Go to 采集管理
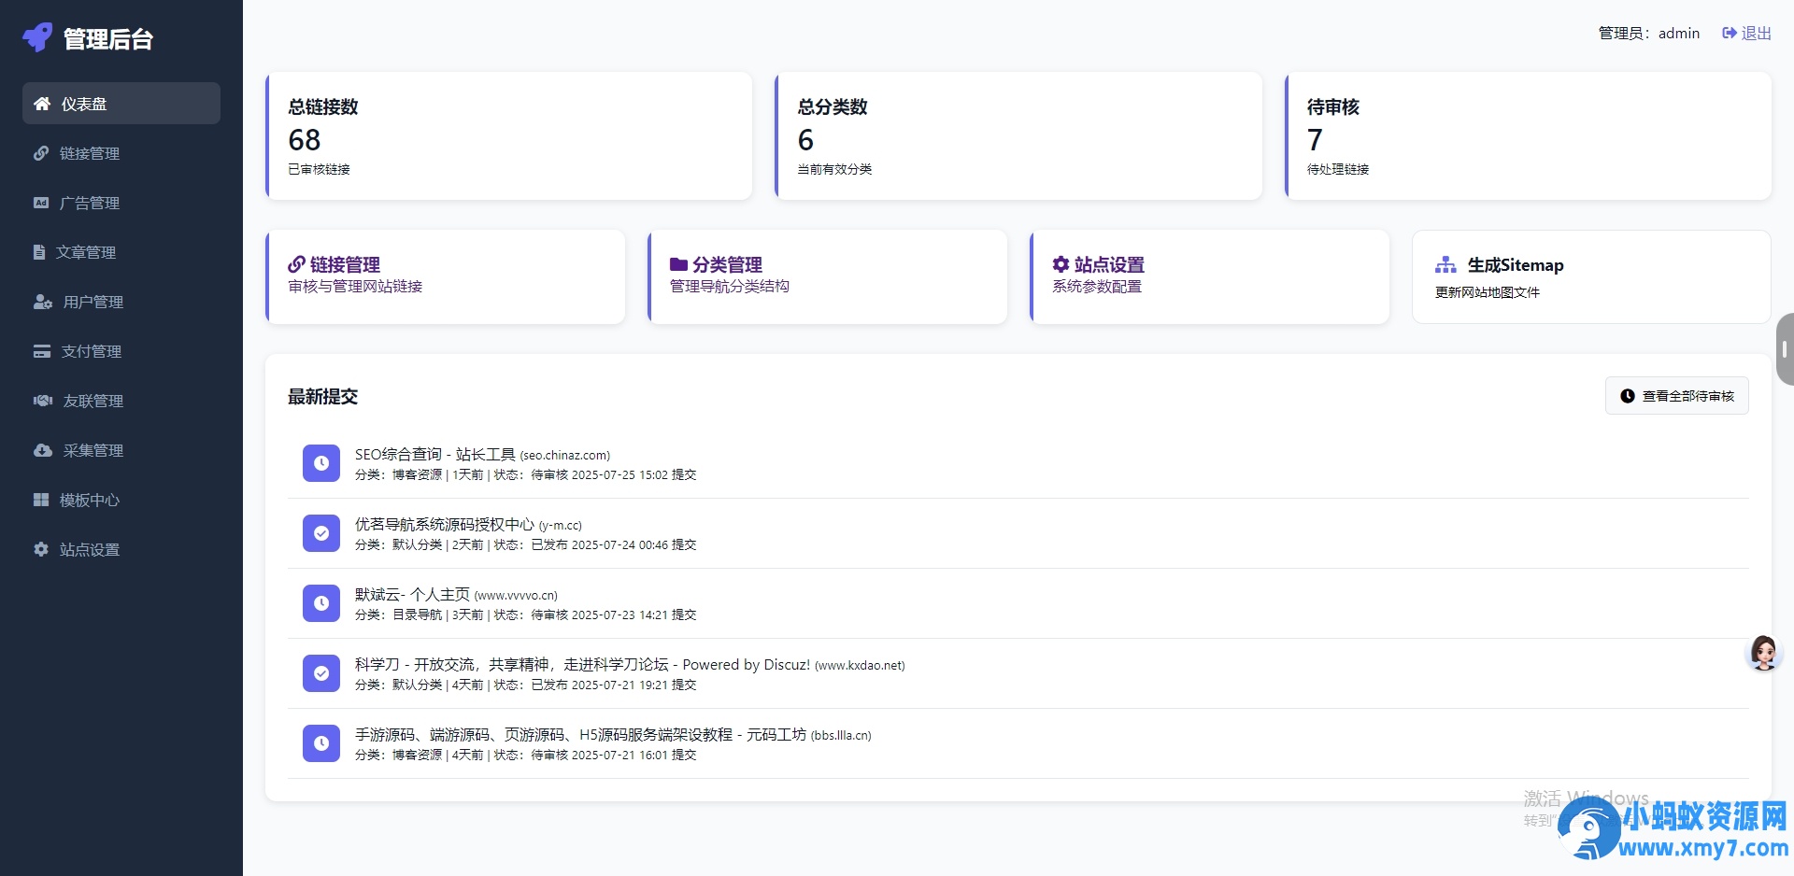Image resolution: width=1794 pixels, height=876 pixels. click(x=121, y=450)
